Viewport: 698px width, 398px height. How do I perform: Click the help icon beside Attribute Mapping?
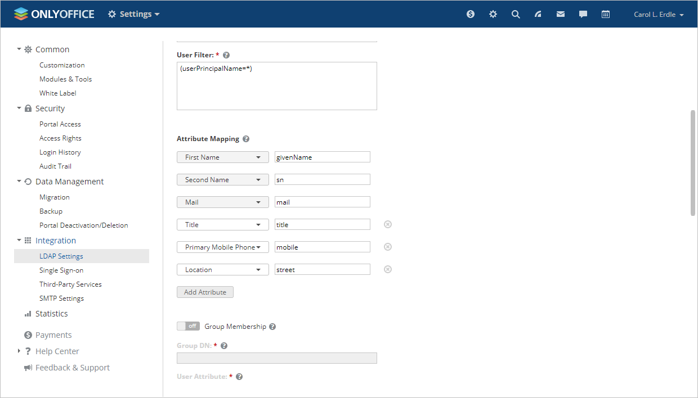(x=246, y=138)
